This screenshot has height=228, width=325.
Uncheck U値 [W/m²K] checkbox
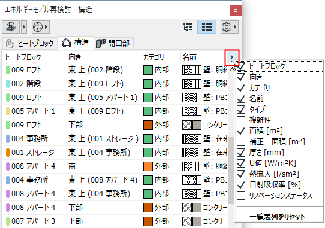[x=241, y=163]
